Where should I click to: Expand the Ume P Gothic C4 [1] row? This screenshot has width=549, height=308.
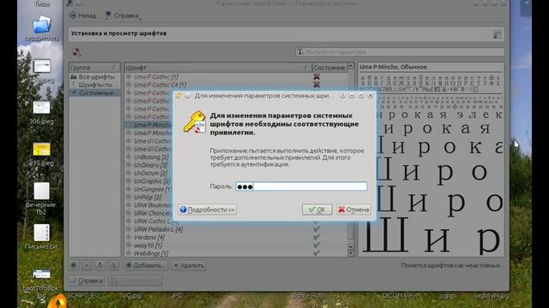(x=129, y=85)
